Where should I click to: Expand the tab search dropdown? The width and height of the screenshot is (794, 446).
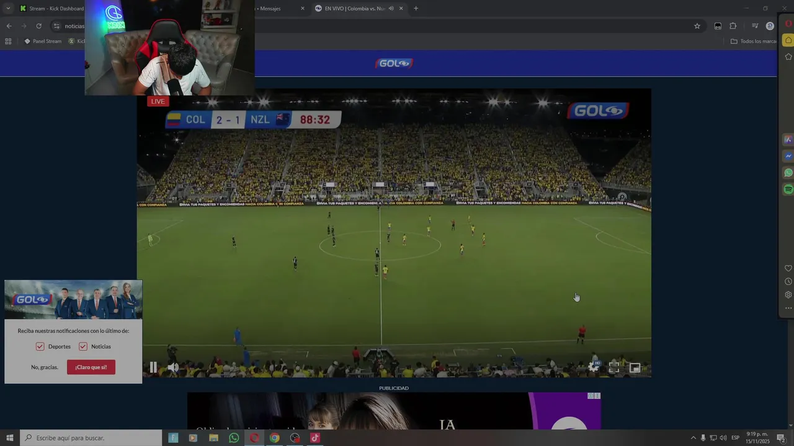click(x=8, y=9)
